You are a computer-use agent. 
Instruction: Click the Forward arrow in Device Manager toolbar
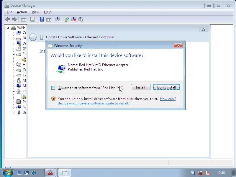click(14, 19)
